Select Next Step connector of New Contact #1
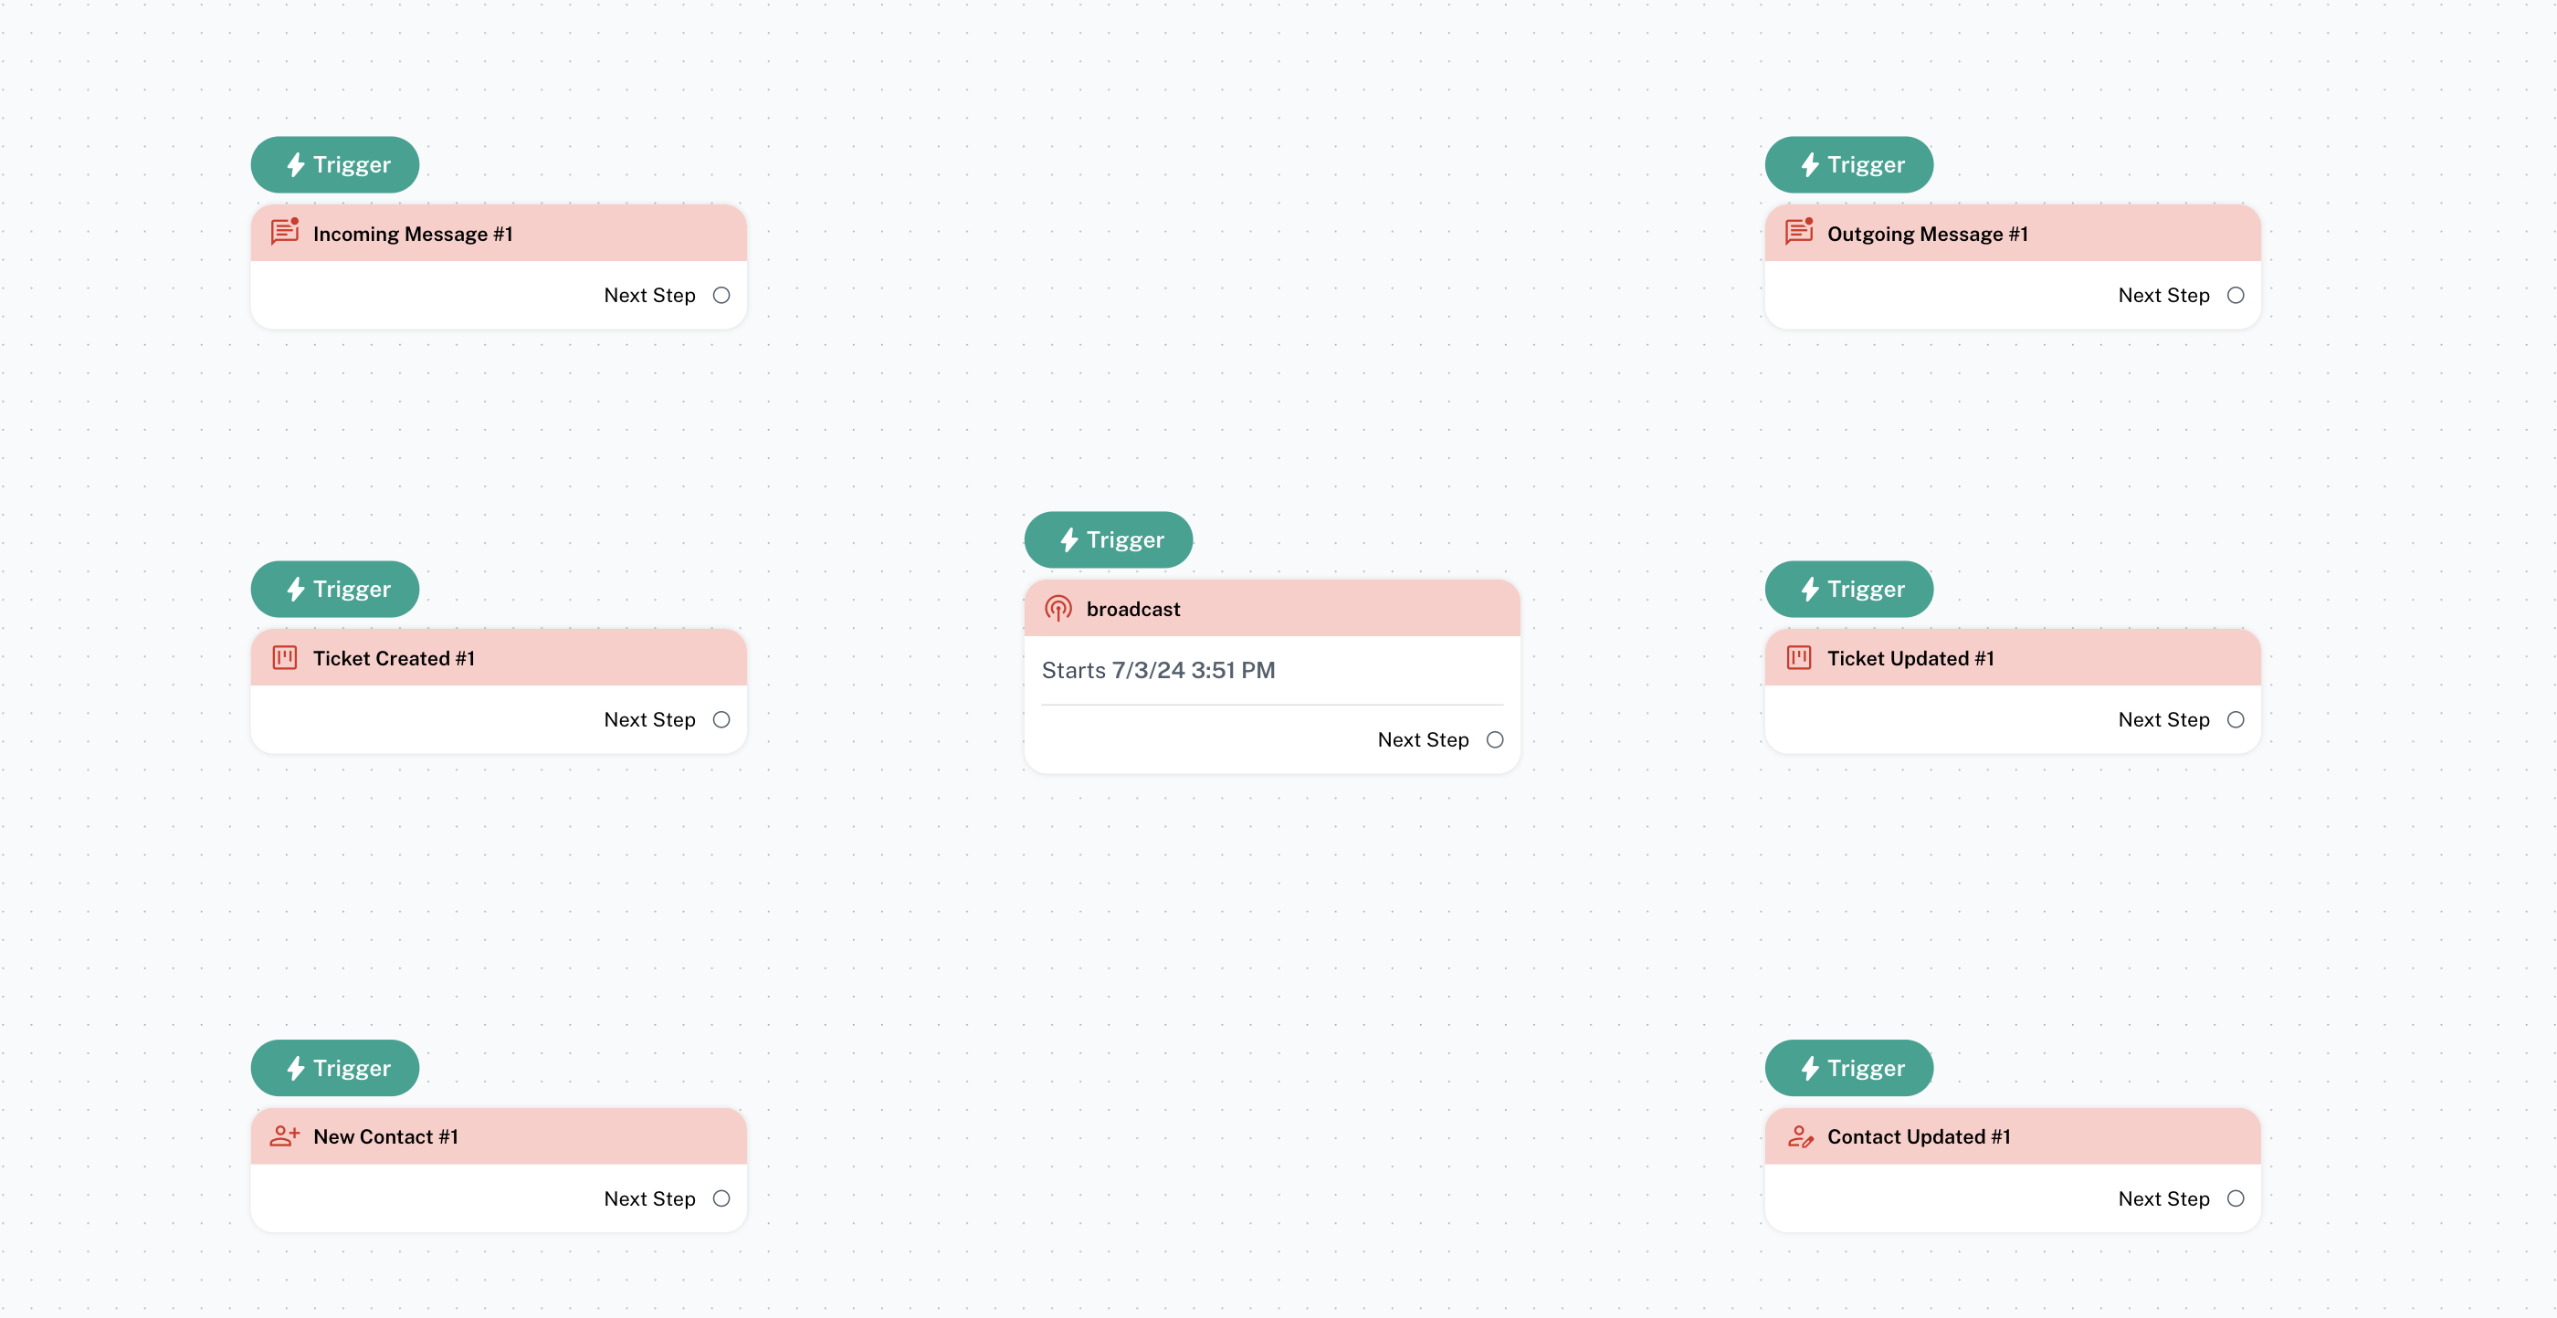This screenshot has width=2557, height=1318. [721, 1198]
